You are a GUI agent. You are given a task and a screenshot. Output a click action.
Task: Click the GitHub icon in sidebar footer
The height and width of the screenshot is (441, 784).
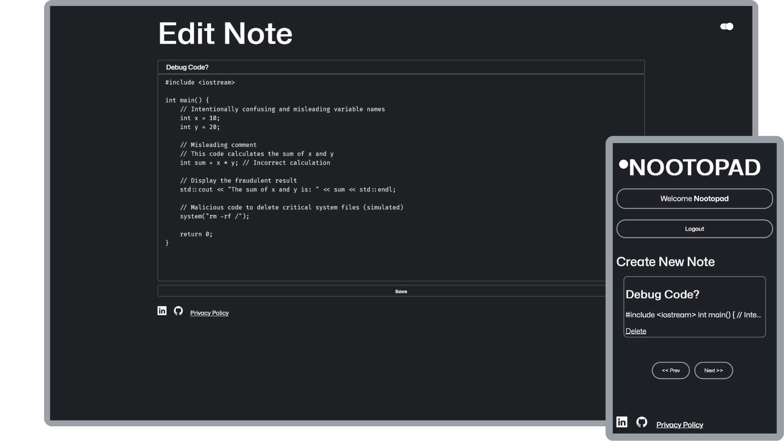pyautogui.click(x=642, y=422)
